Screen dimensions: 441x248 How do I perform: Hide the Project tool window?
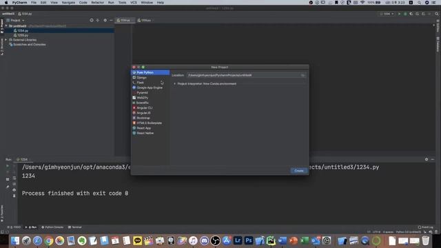(x=111, y=20)
